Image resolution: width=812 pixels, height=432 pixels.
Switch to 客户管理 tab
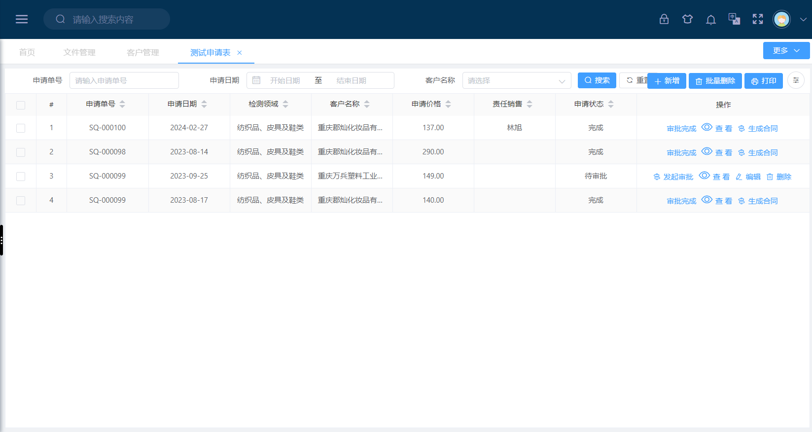(x=143, y=52)
